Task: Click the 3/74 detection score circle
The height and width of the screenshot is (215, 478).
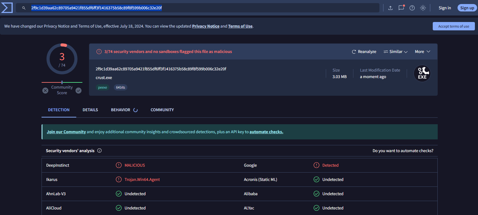Action: click(62, 59)
